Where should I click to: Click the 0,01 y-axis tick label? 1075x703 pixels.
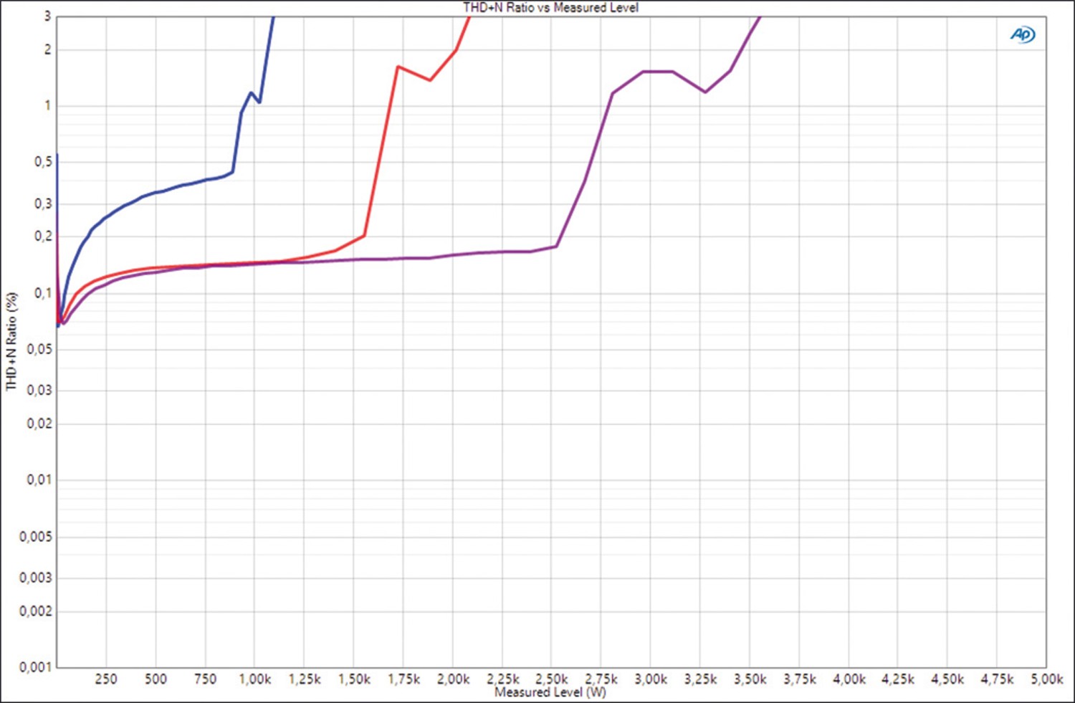tap(39, 479)
